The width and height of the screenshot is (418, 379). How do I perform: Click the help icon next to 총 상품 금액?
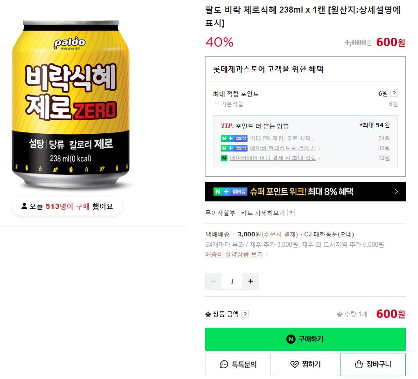[x=245, y=314]
